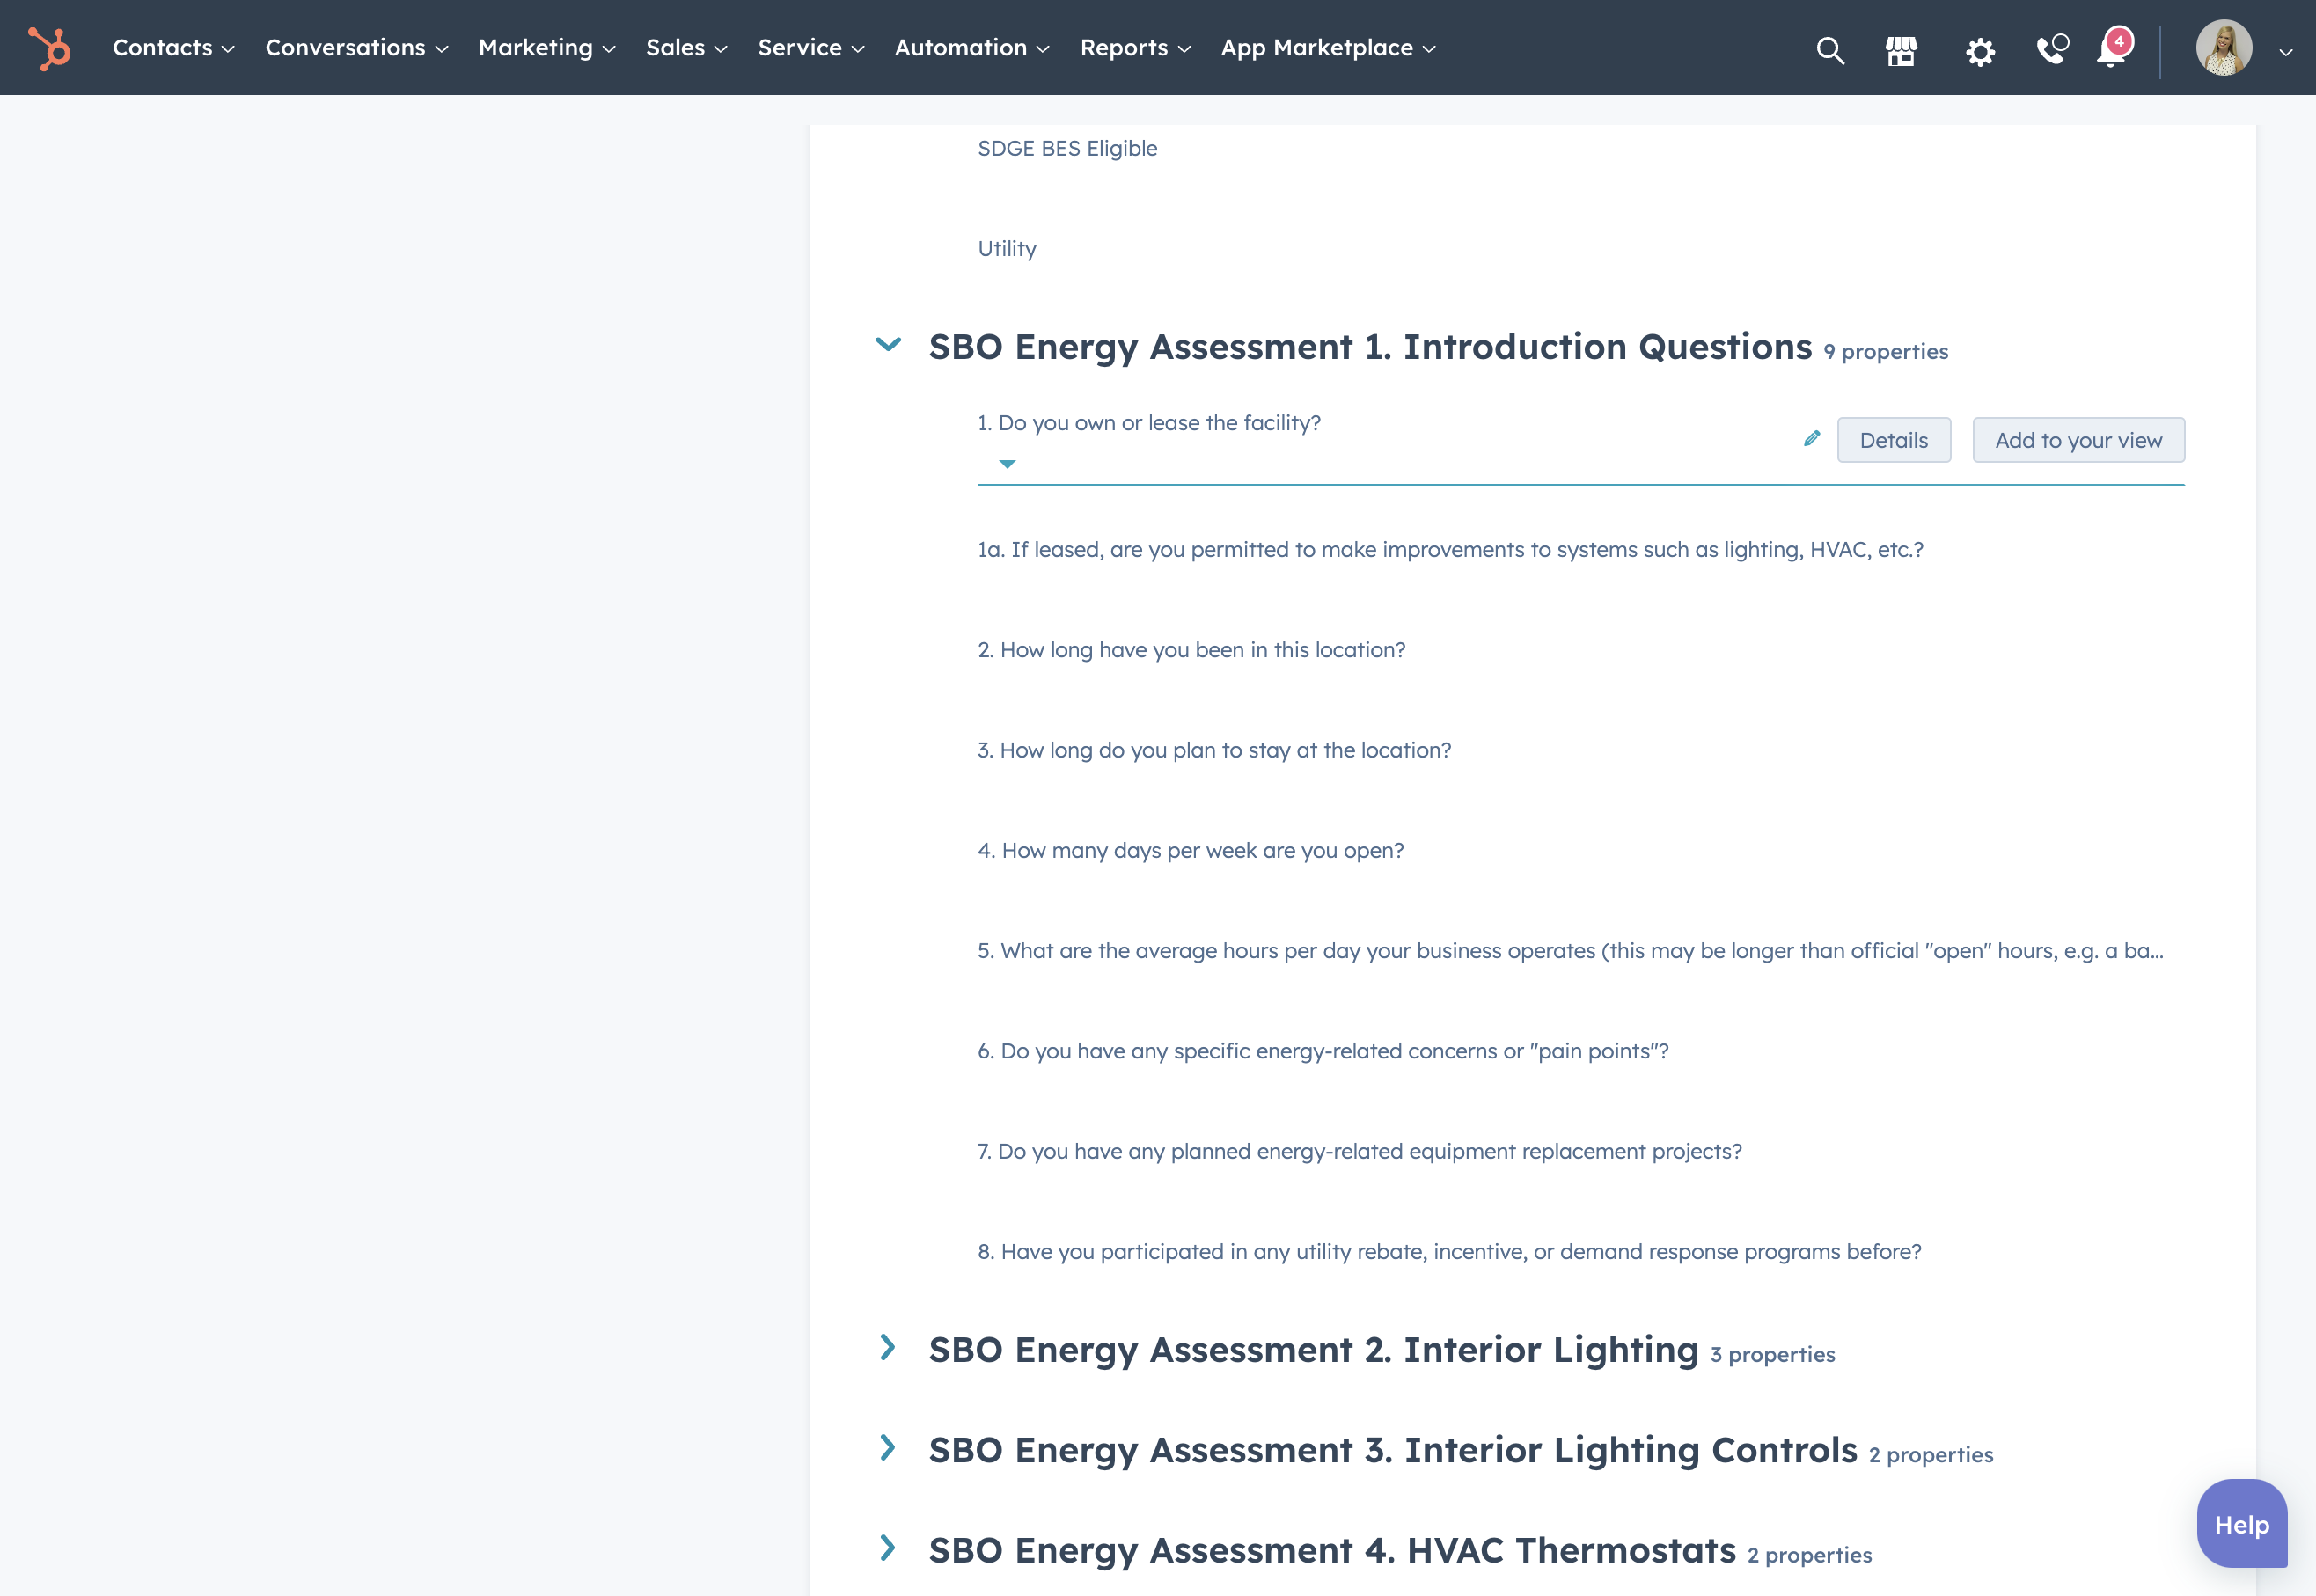This screenshot has height=1596, width=2316.
Task: Select question 2 about time in location
Action: click(x=1191, y=649)
